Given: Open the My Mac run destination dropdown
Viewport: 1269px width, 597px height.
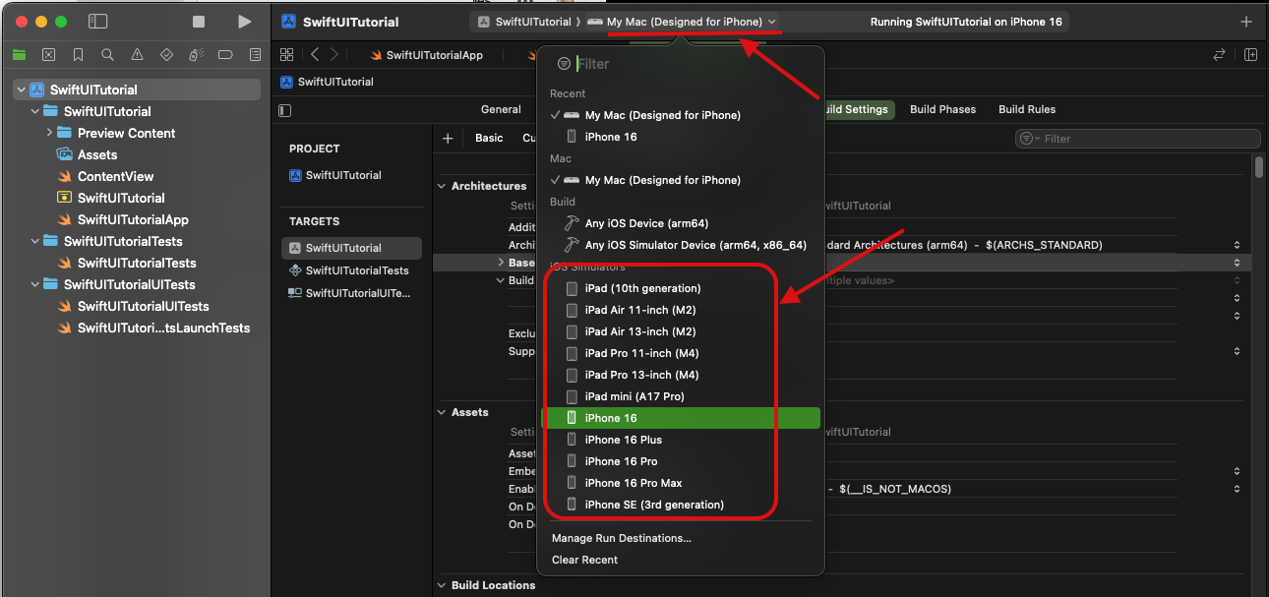Looking at the screenshot, I should click(x=682, y=22).
